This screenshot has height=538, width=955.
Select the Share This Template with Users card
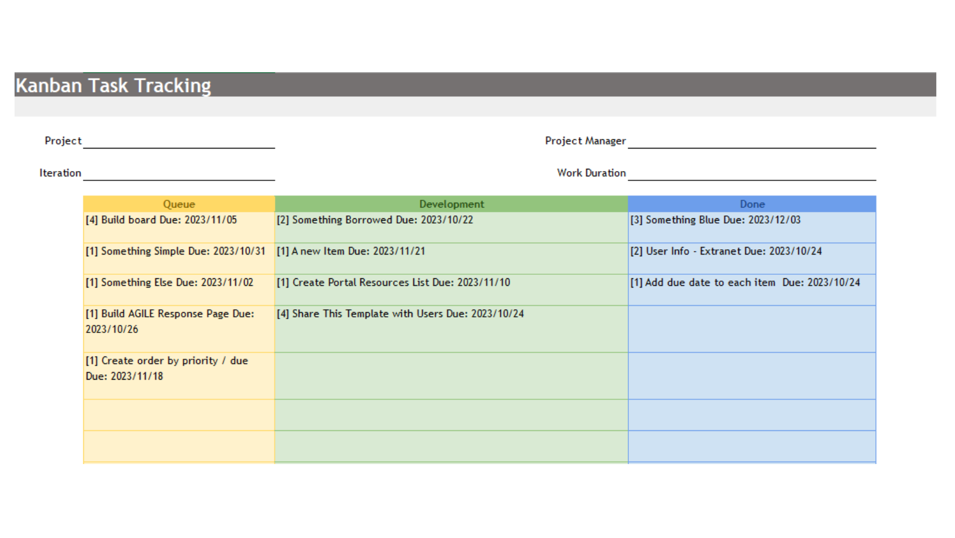(x=401, y=314)
